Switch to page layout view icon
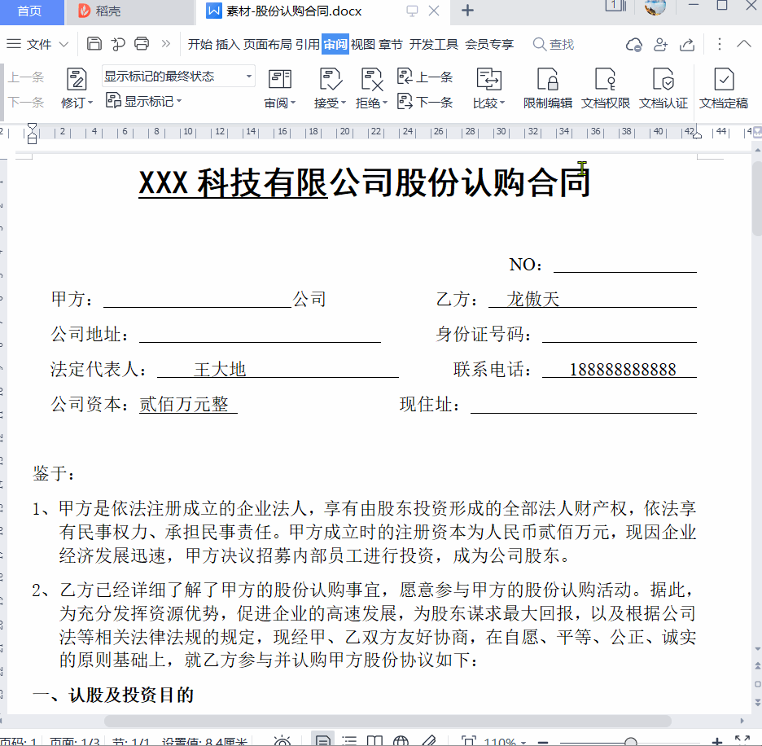This screenshot has height=746, width=762. (322, 740)
